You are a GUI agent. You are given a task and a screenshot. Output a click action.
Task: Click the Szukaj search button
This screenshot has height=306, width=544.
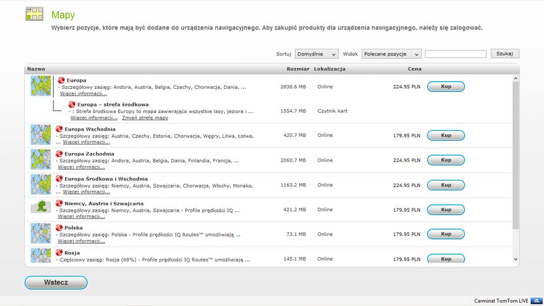tap(505, 54)
